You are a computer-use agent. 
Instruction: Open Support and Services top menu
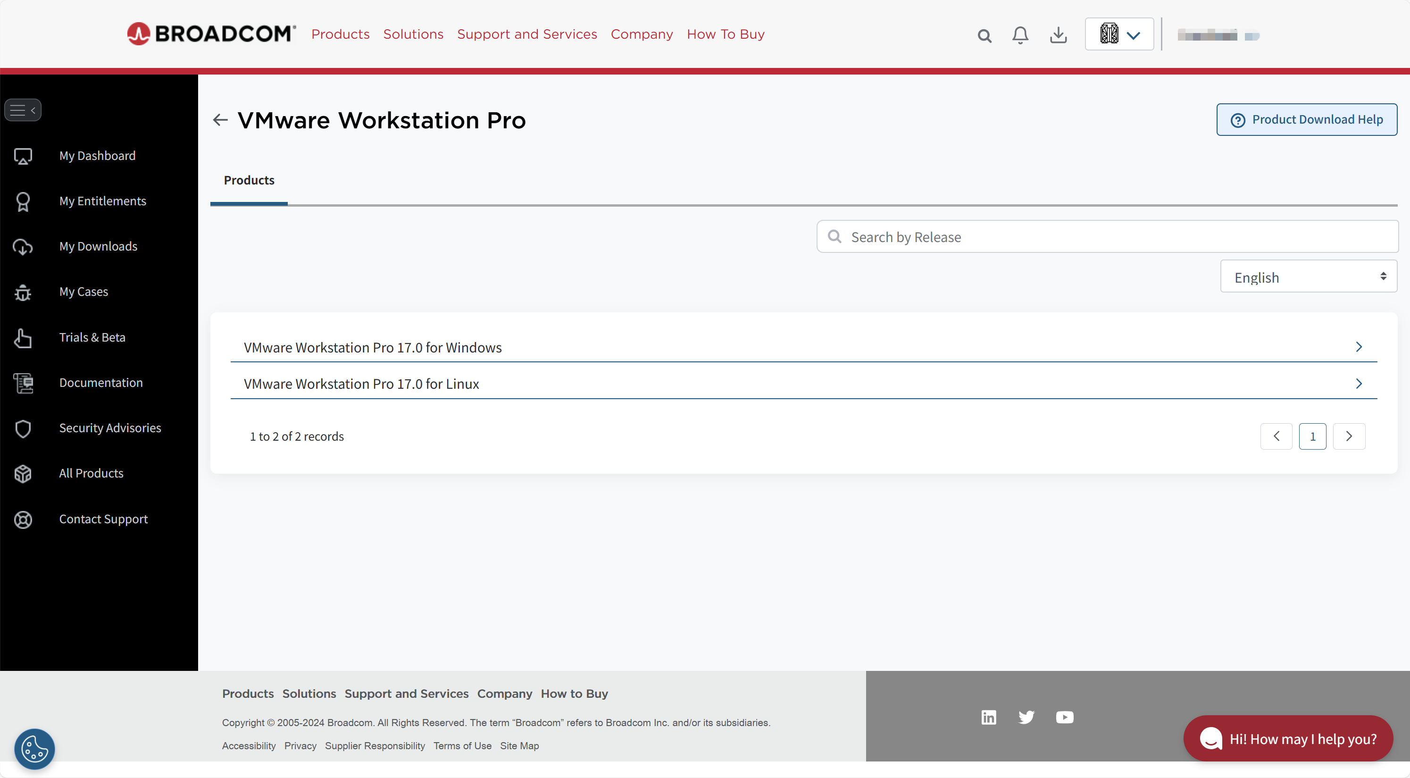[526, 34]
